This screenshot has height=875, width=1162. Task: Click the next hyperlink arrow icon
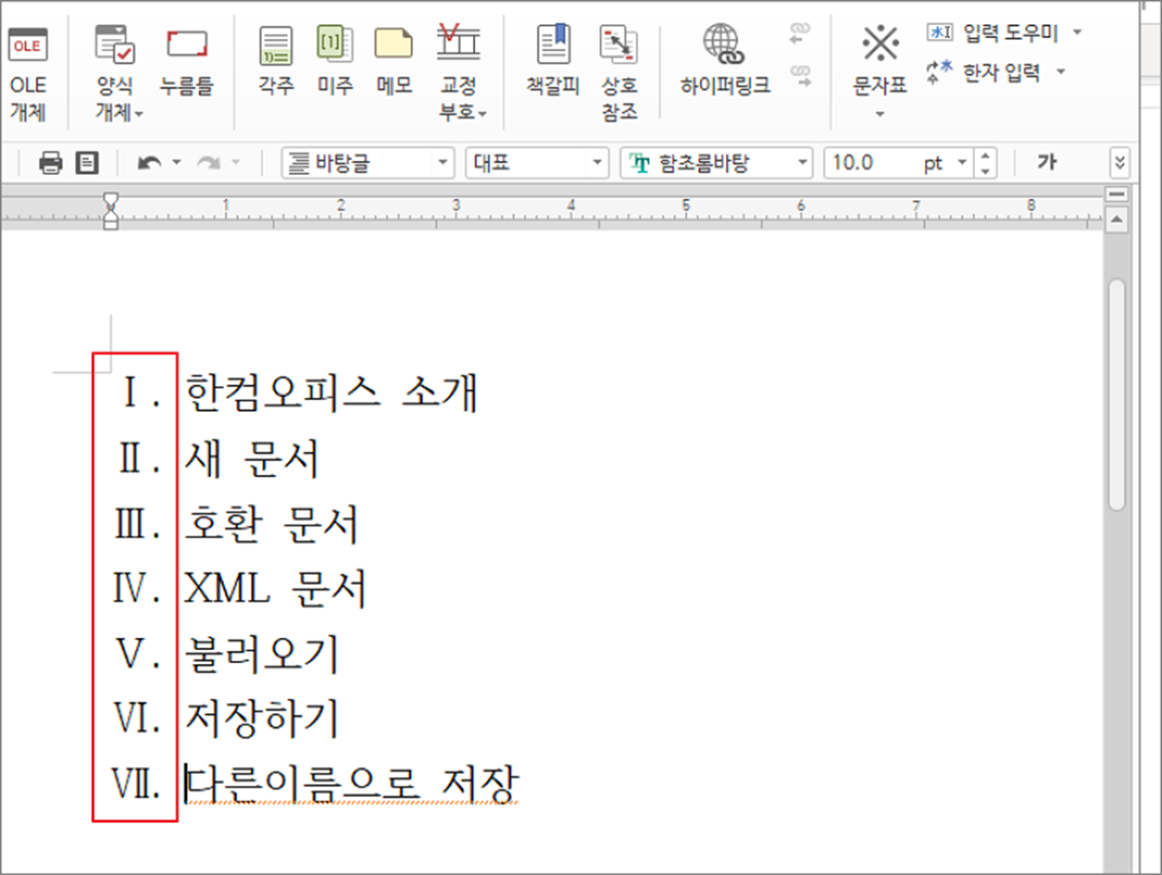click(799, 76)
